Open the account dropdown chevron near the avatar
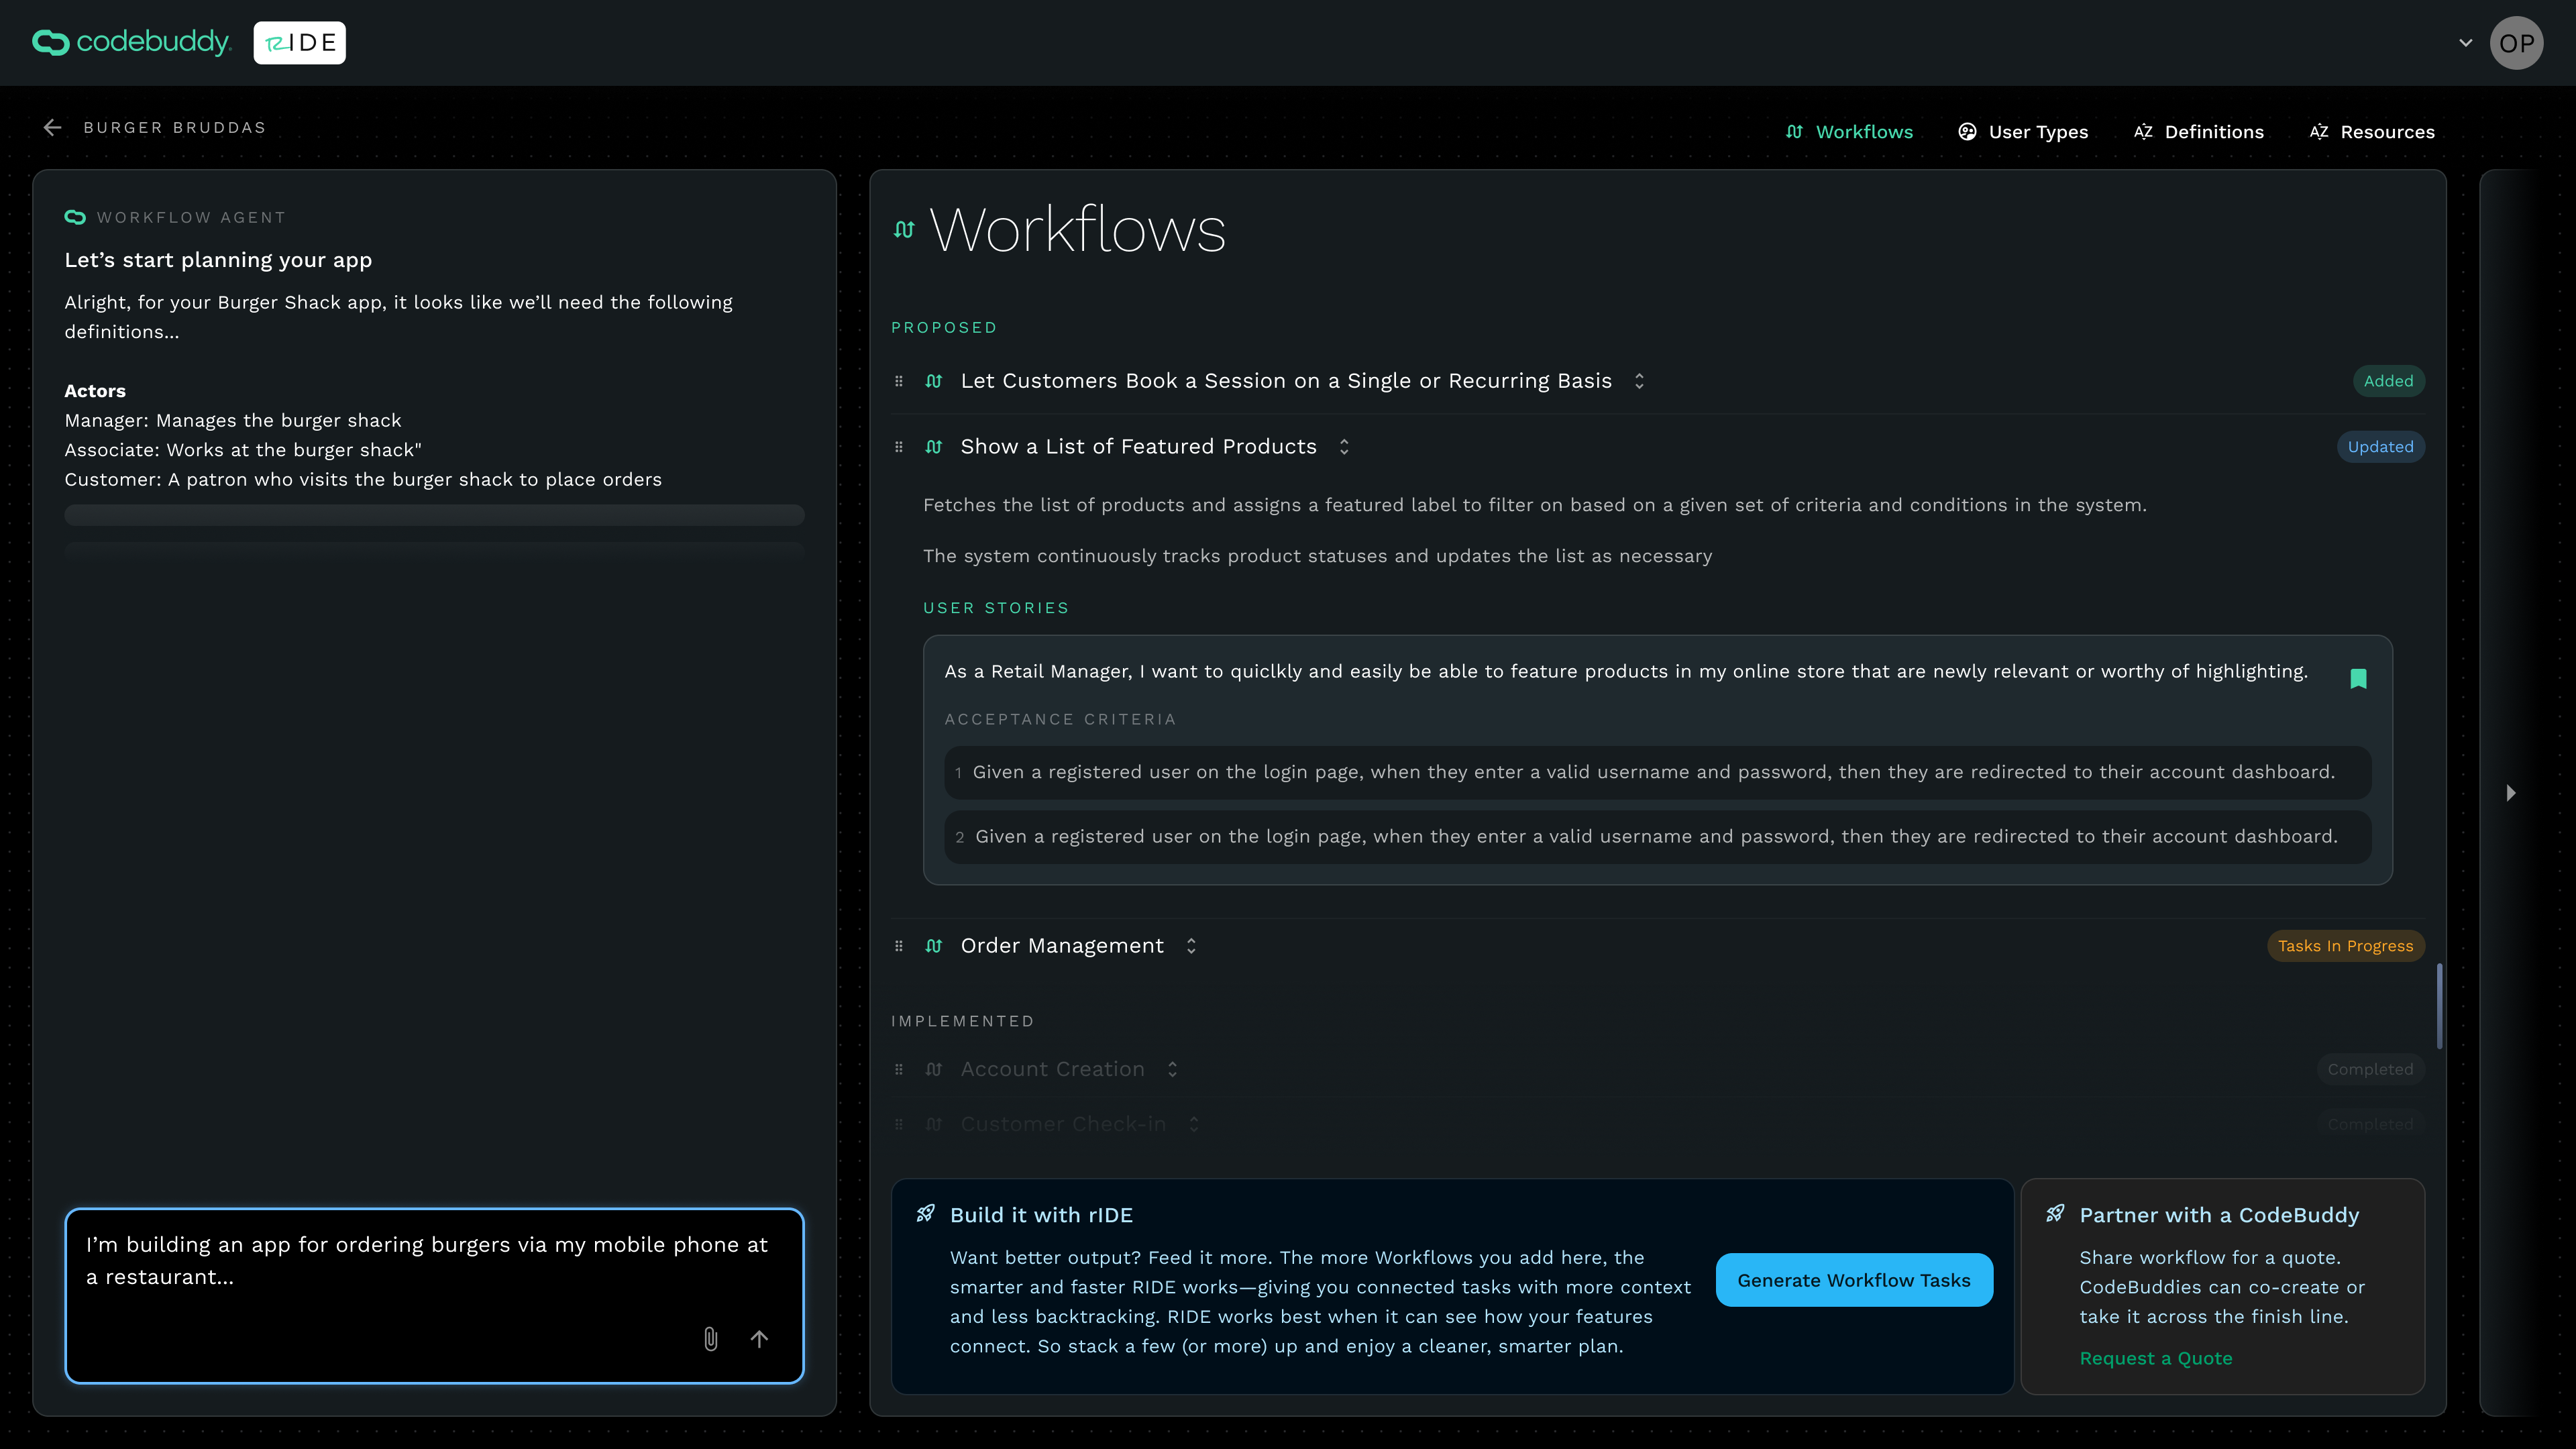Screen dimensions: 2576x1449 pos(2465,43)
